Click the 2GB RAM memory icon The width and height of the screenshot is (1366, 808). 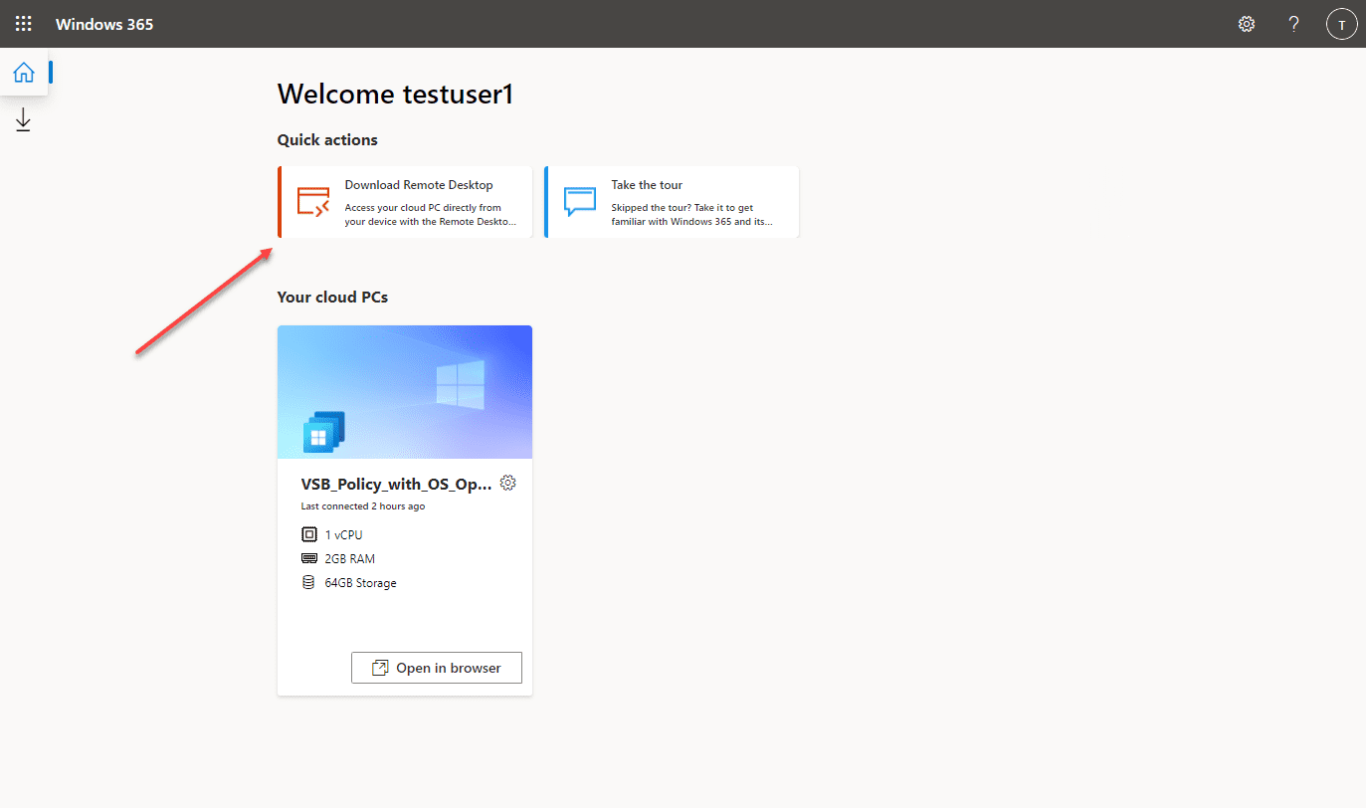[308, 558]
